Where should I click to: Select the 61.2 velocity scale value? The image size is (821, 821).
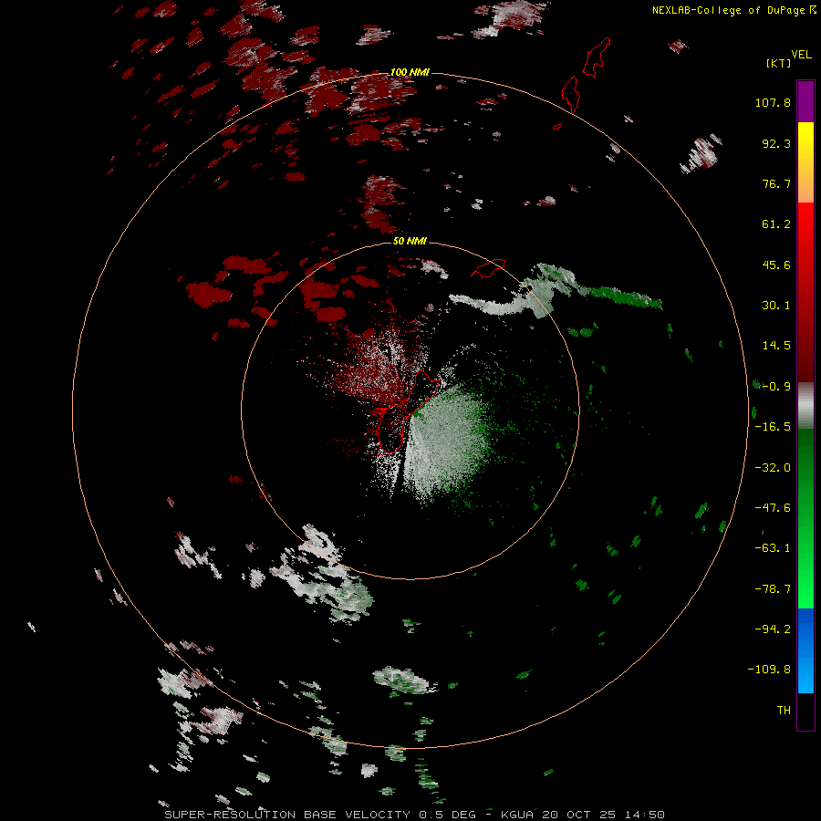pos(776,224)
